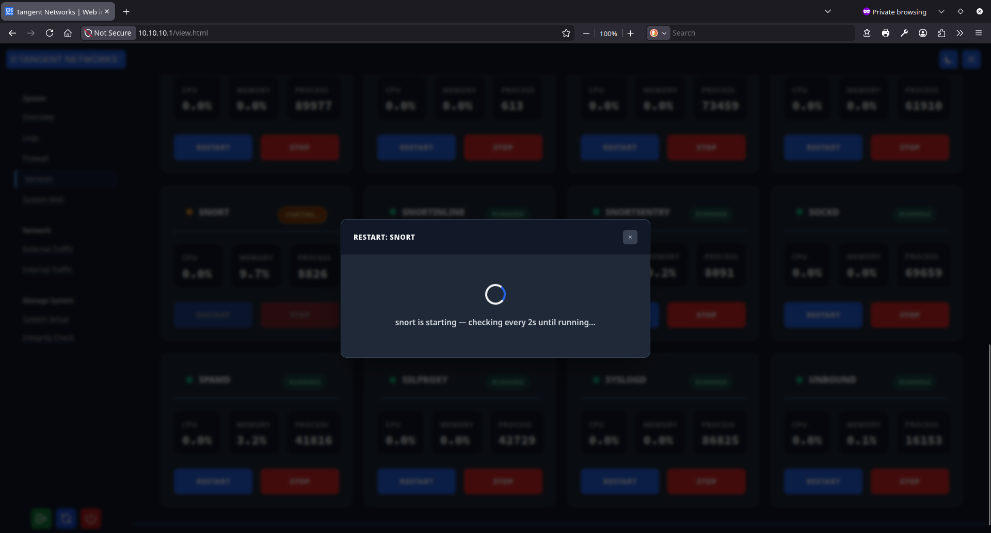
Task: Dismiss the RESTART: SNORT dialog
Action: (630, 237)
